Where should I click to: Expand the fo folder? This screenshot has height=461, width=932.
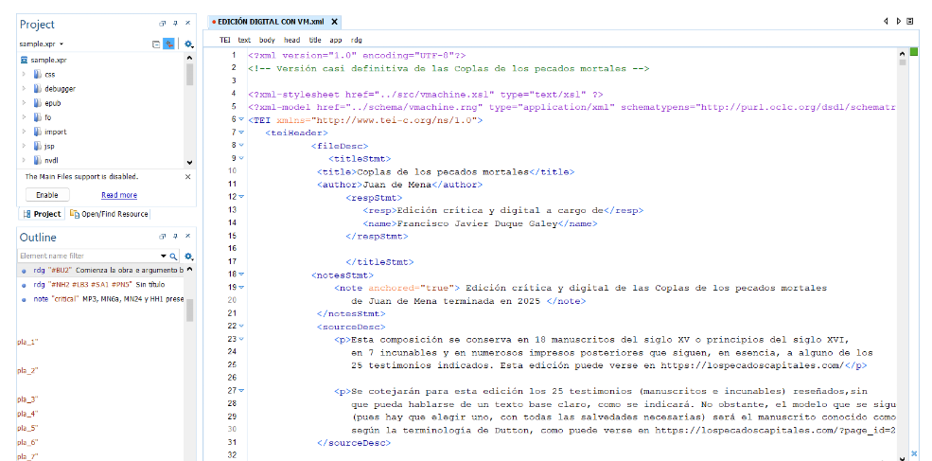tap(24, 117)
